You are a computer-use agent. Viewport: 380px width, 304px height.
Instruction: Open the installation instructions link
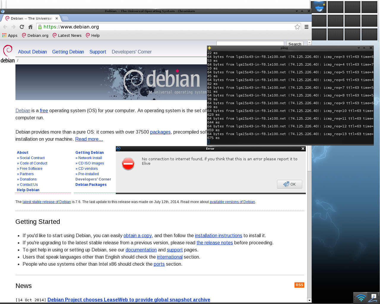[218, 236]
